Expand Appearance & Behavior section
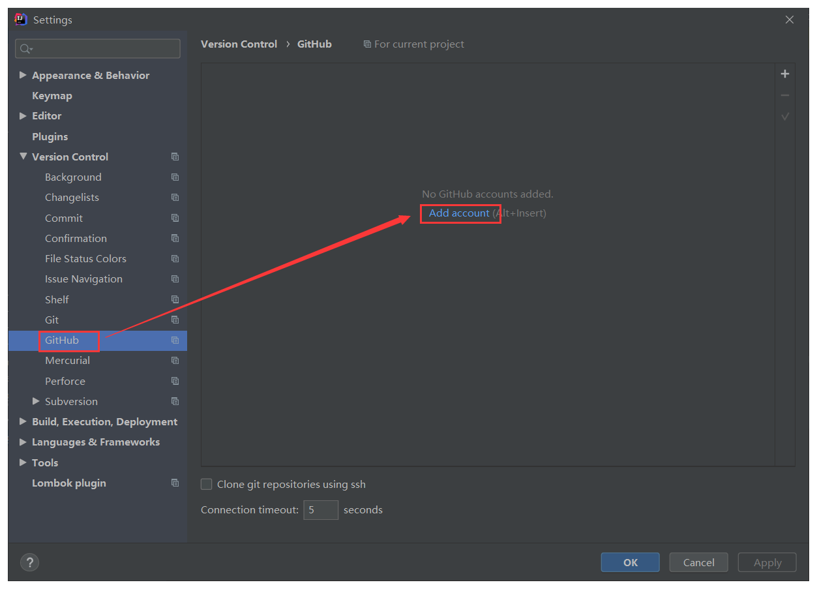The width and height of the screenshot is (817, 589). point(23,75)
